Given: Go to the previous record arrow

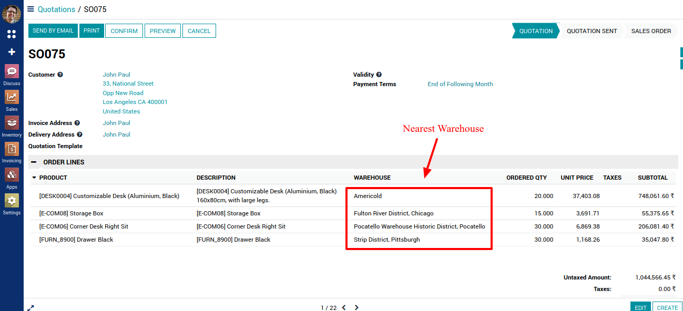Looking at the screenshot, I should pos(344,308).
